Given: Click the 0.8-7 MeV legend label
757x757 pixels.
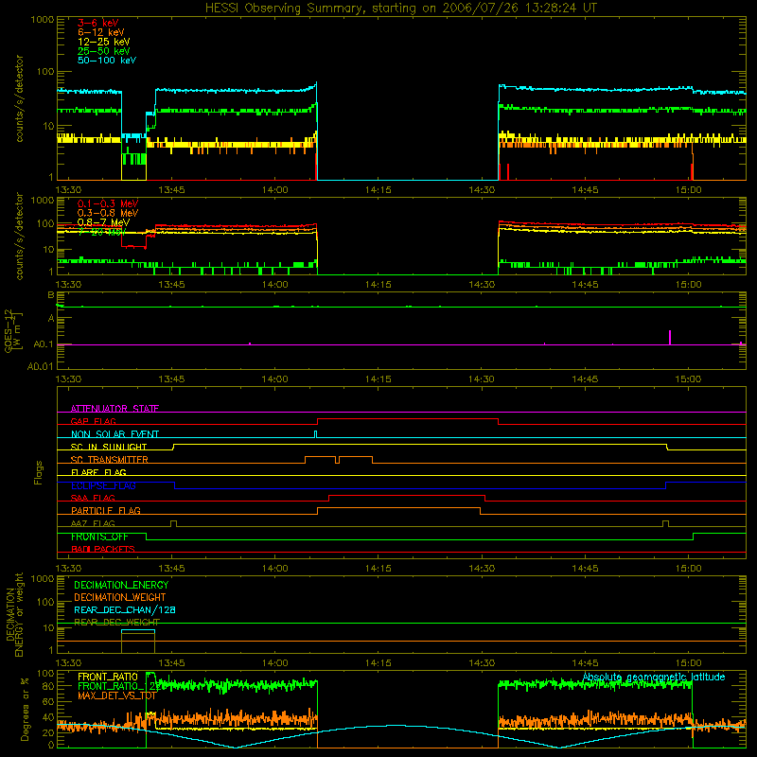Looking at the screenshot, I should pos(103,222).
